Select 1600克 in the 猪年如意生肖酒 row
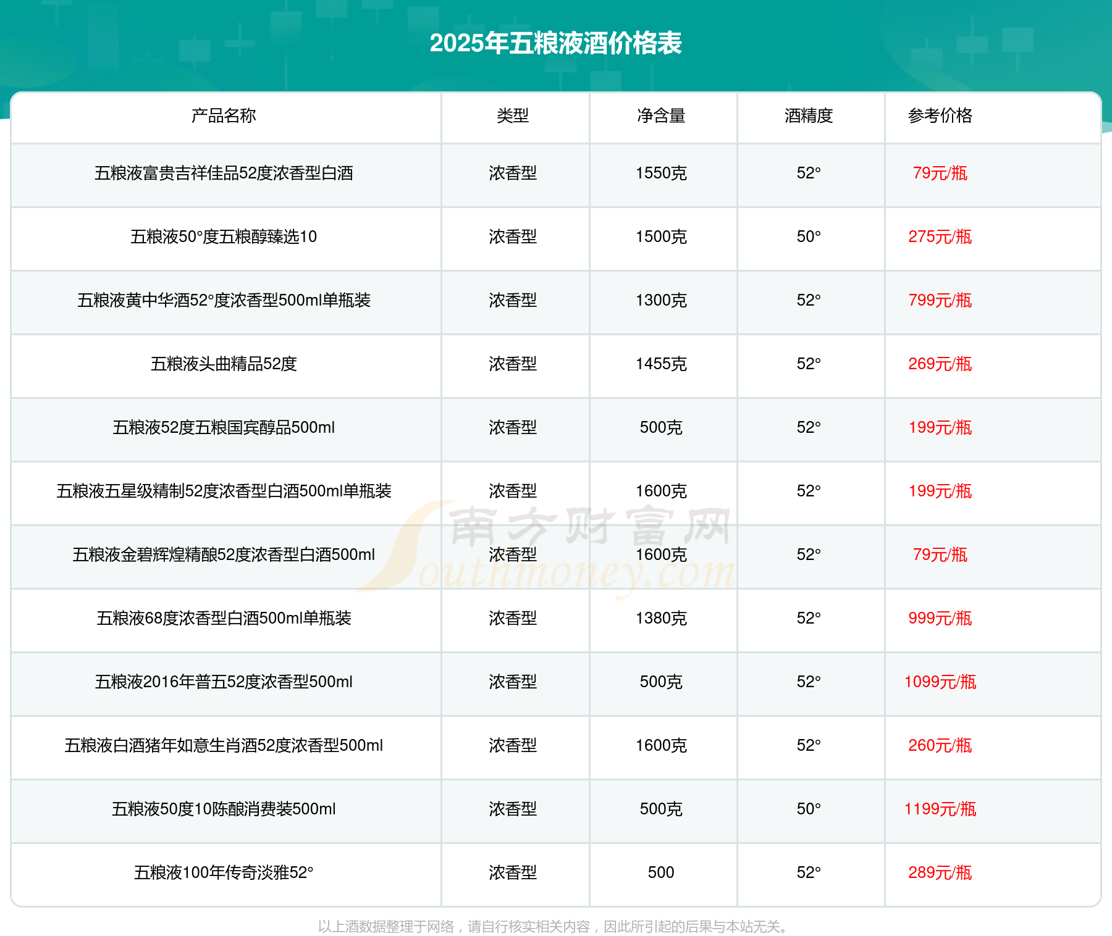Viewport: 1112px width, 936px height. (x=661, y=745)
